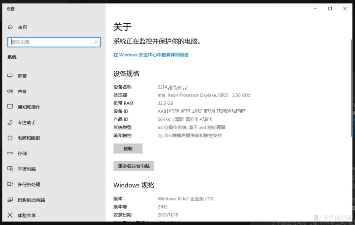Open Windows 安全中心 details link
This screenshot has height=225, width=355.
pyautogui.click(x=151, y=55)
